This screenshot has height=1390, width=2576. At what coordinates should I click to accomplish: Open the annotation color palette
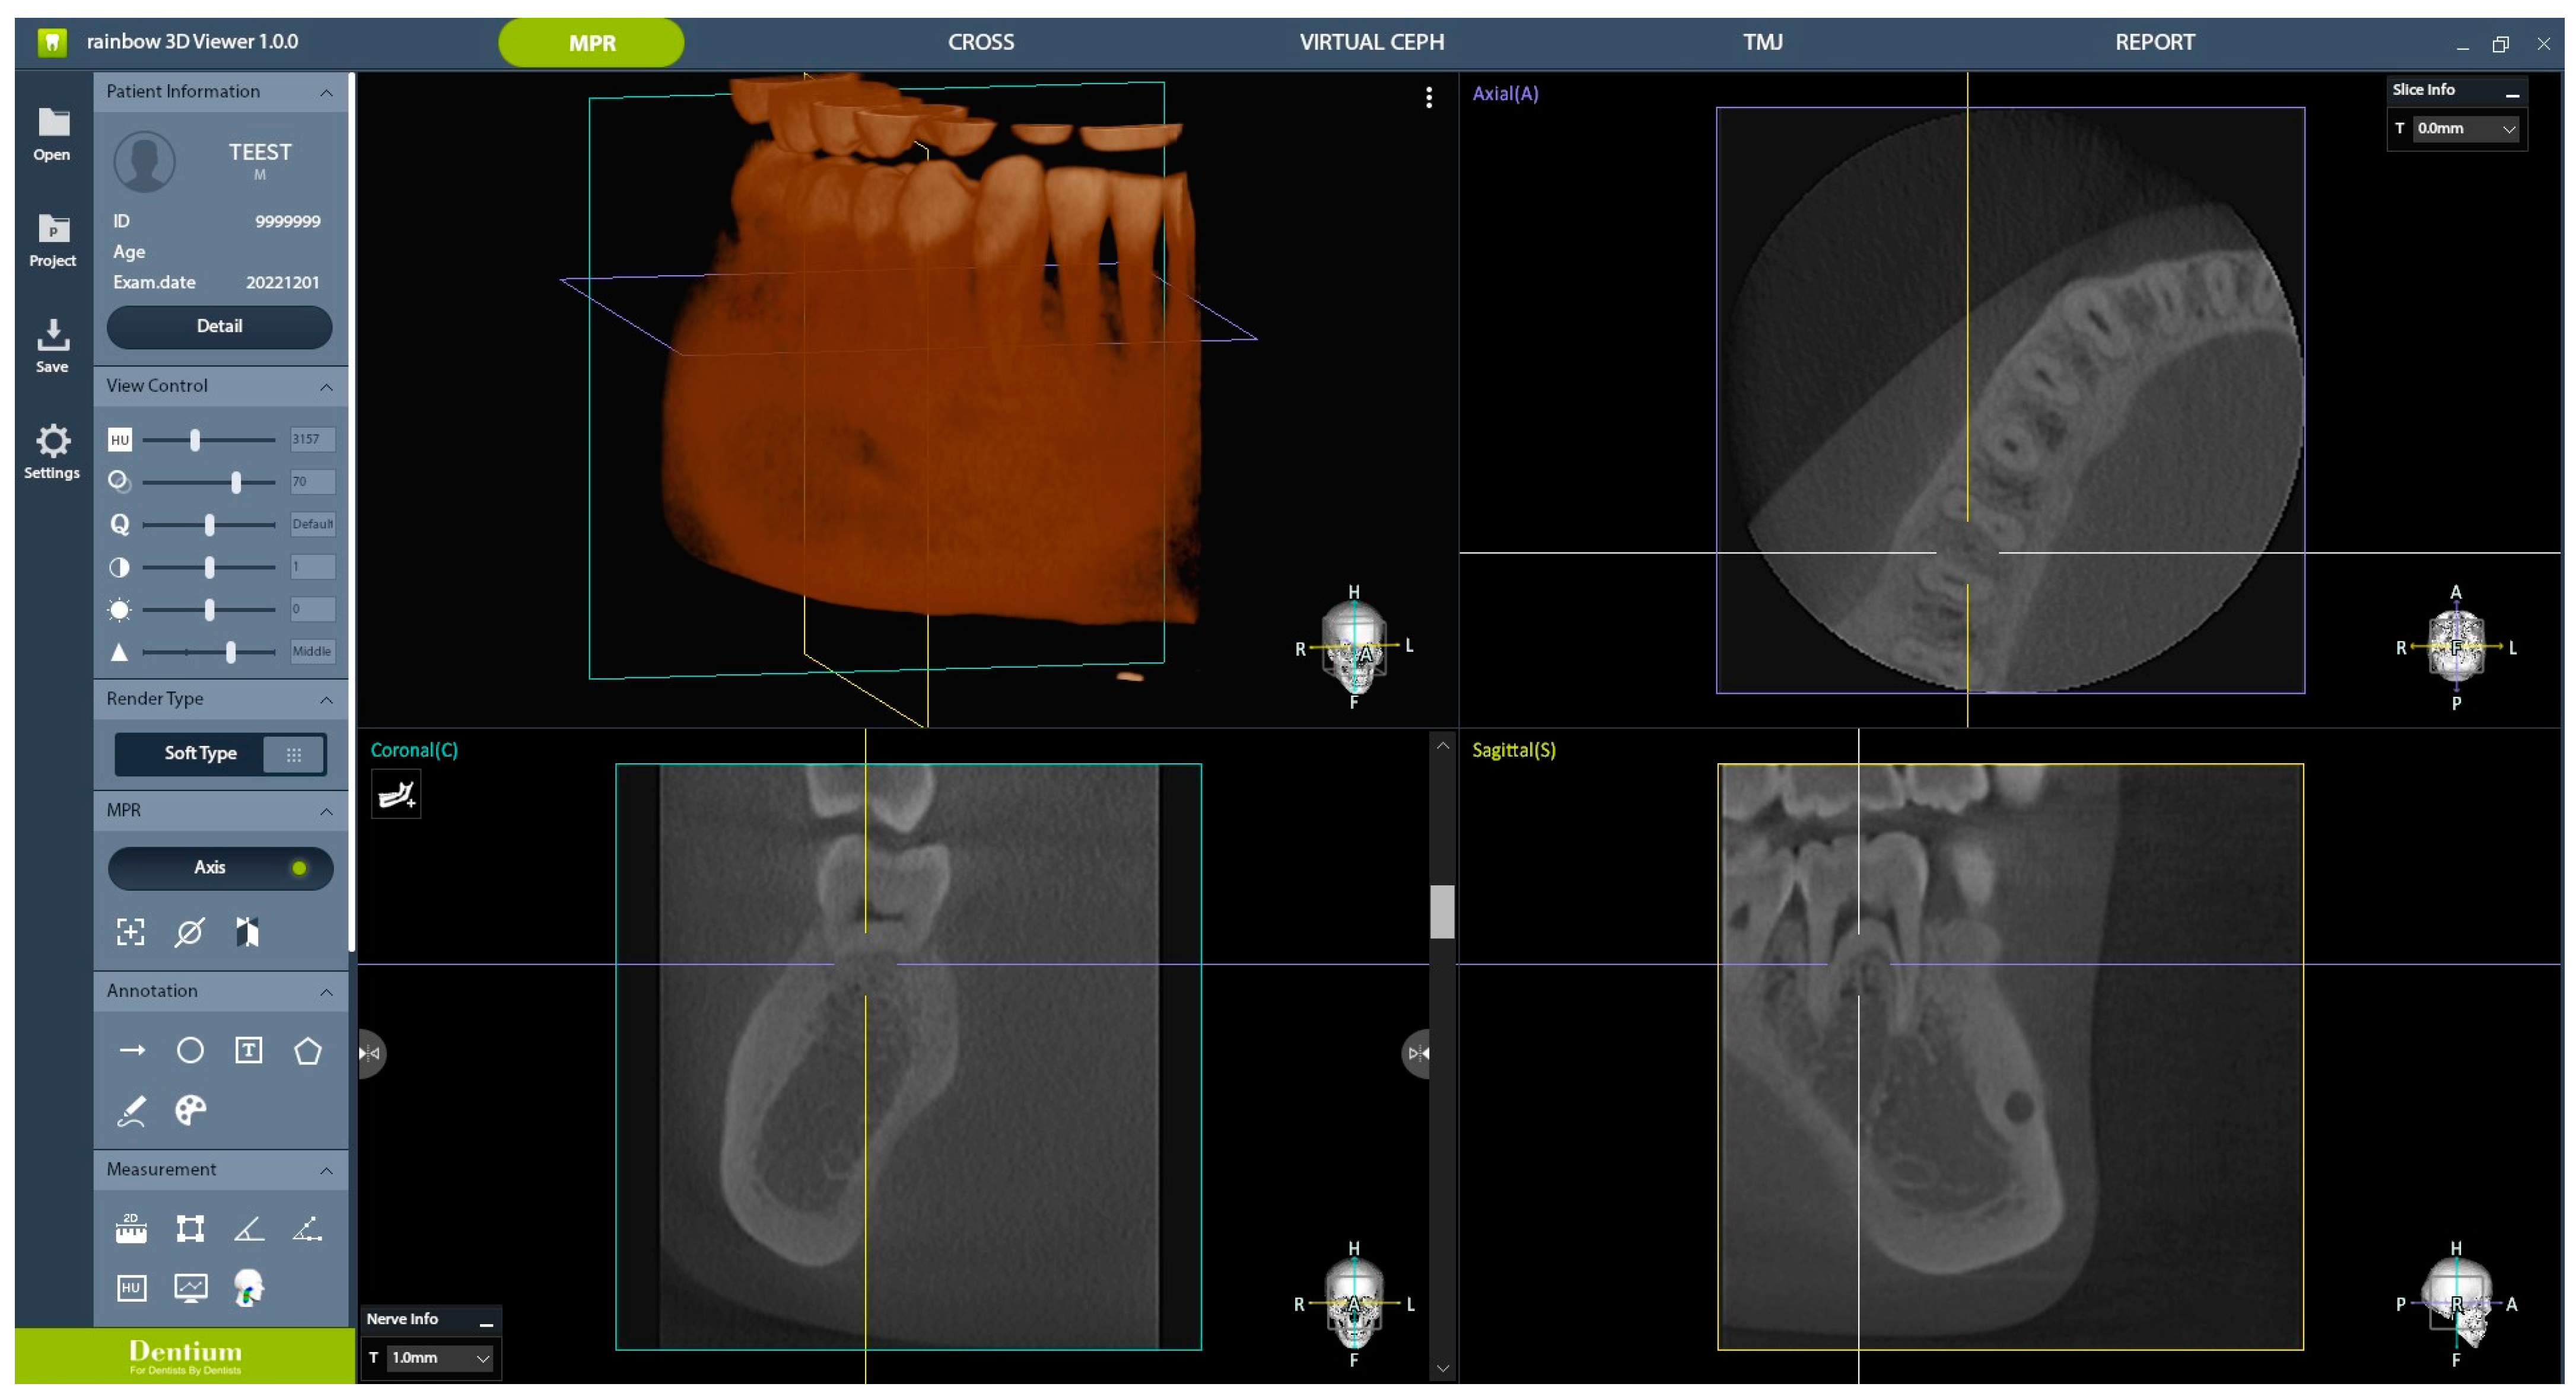[x=190, y=1109]
